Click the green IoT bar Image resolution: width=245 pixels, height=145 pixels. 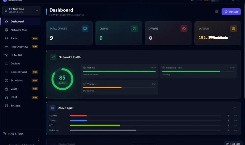95,126
